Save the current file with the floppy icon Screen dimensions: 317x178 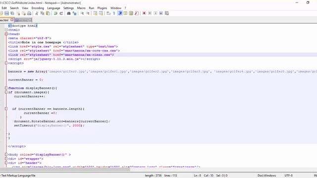(x=6, y=13)
